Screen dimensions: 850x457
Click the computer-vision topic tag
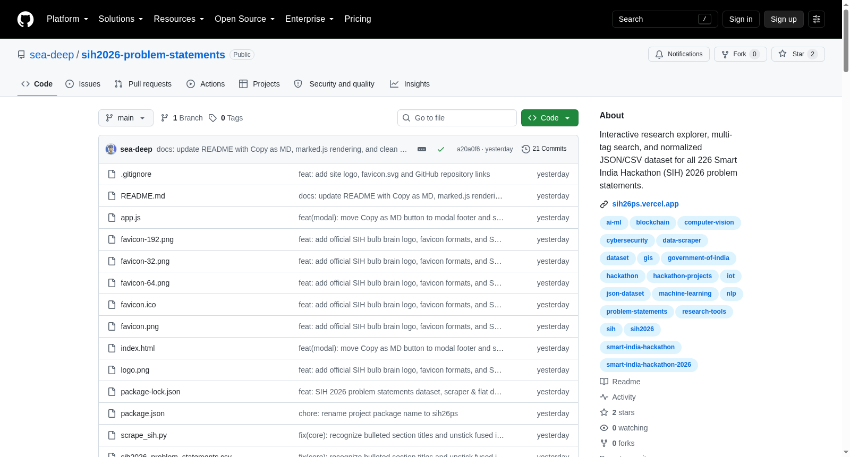click(709, 223)
